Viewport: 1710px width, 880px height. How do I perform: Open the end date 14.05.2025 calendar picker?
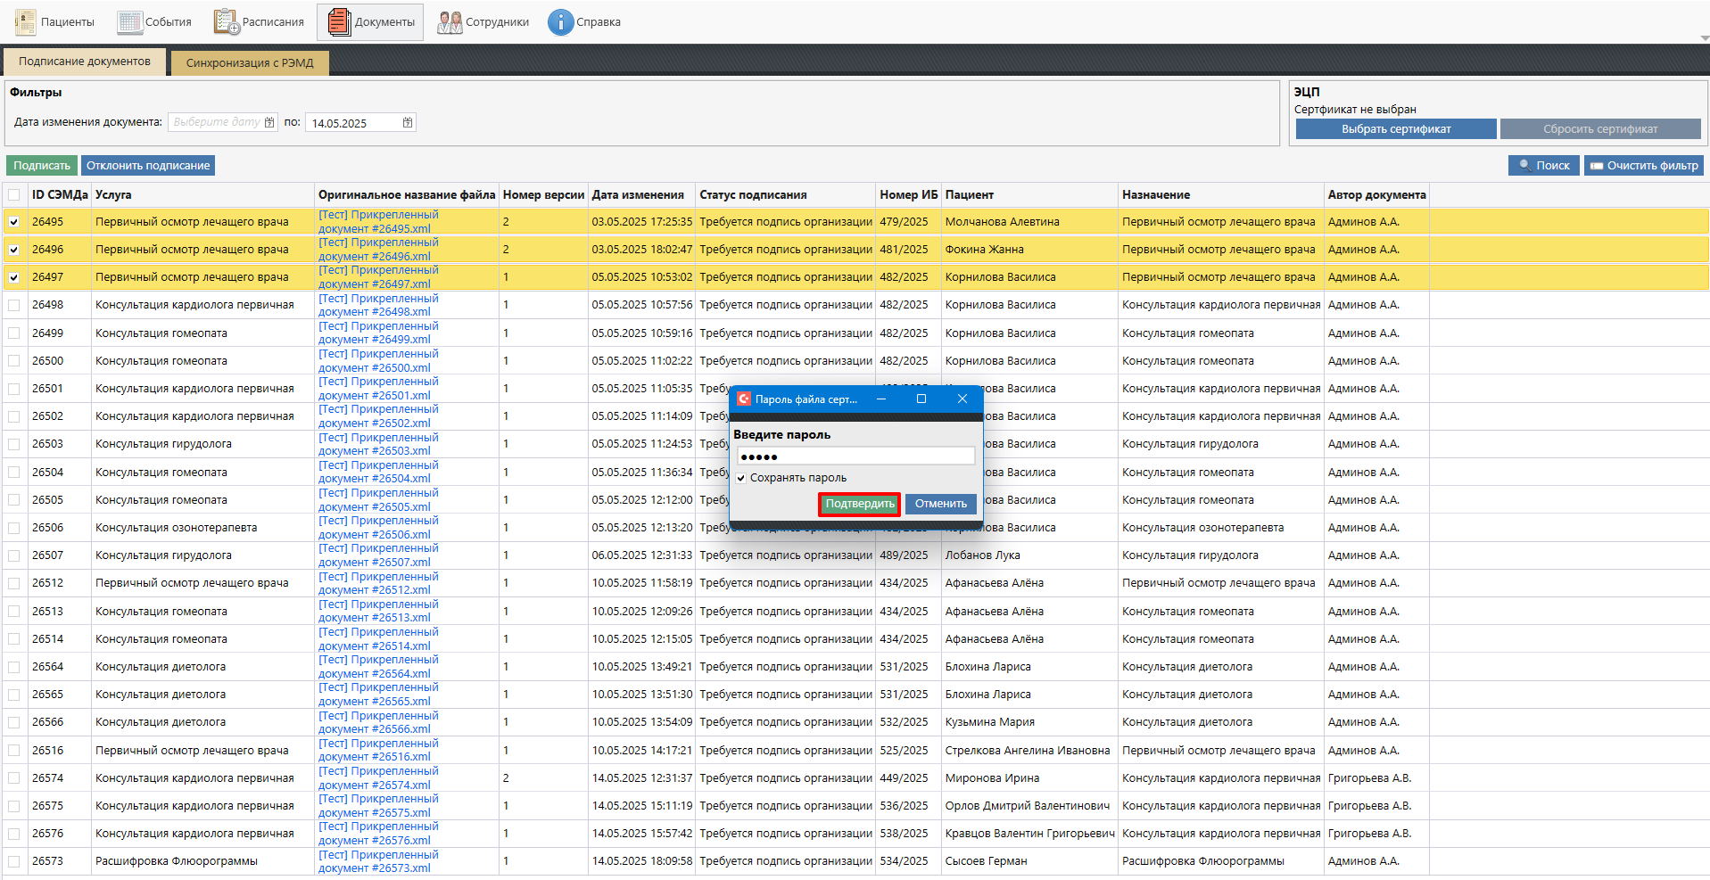click(408, 122)
